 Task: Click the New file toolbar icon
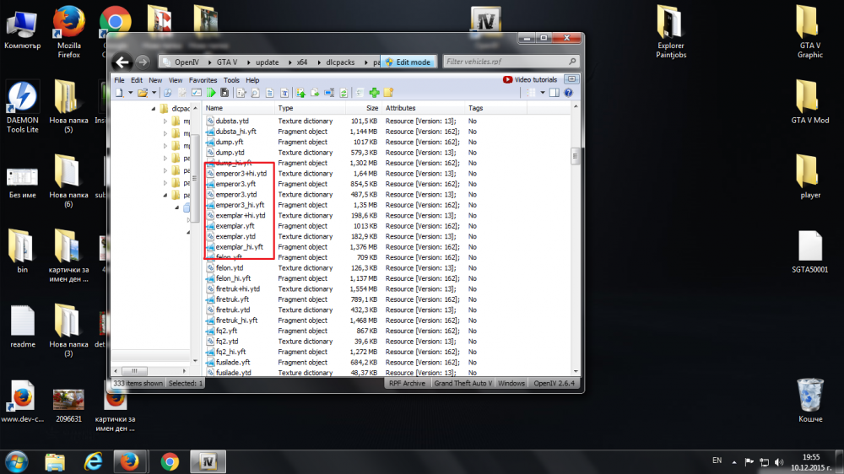[120, 93]
